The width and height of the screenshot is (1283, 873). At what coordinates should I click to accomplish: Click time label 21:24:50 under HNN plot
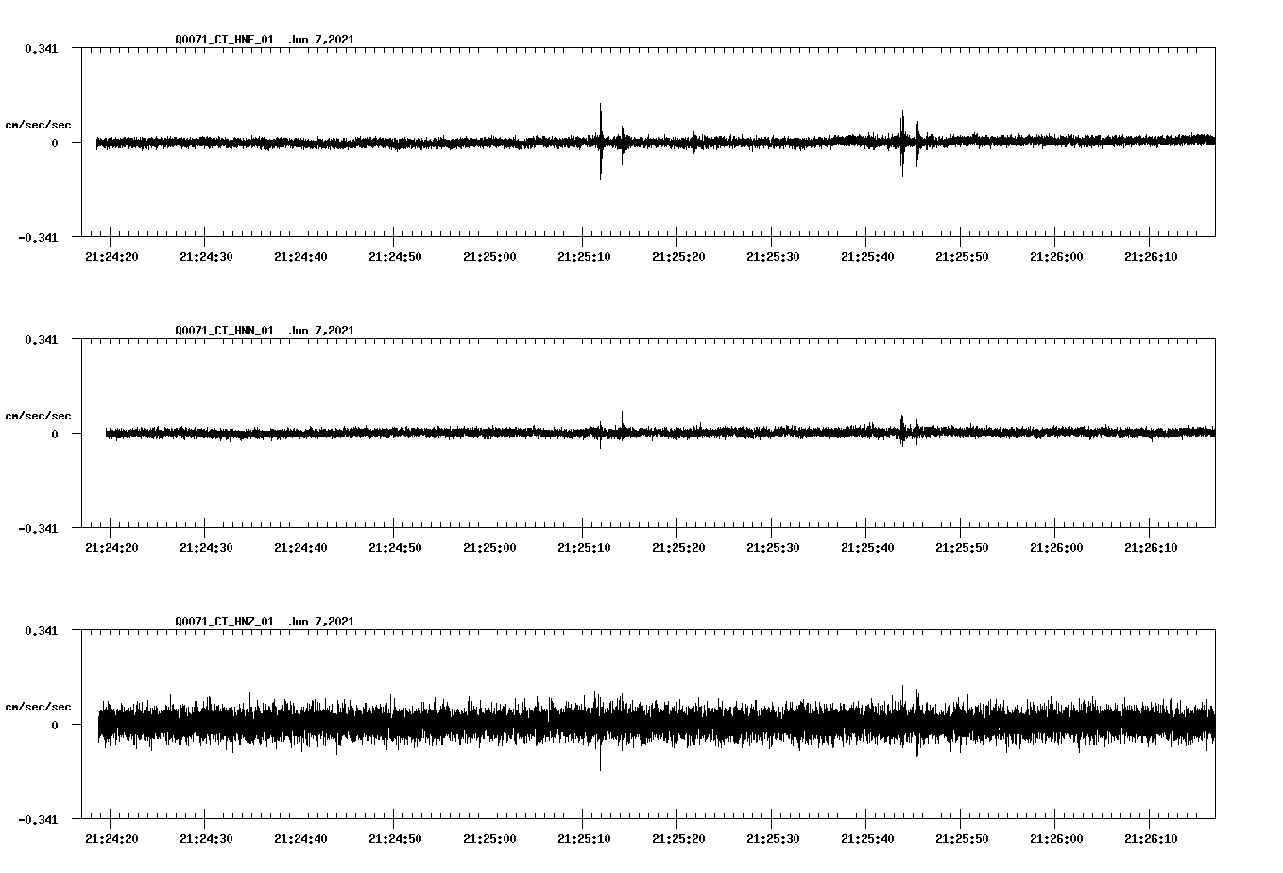click(x=395, y=547)
